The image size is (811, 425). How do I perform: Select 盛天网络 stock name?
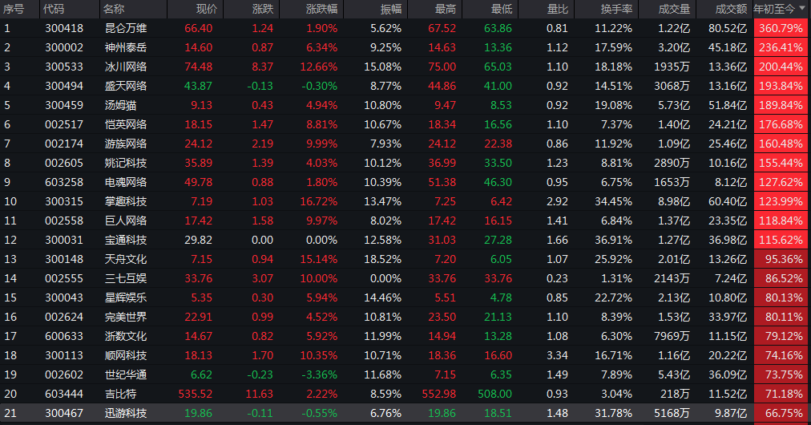point(126,86)
